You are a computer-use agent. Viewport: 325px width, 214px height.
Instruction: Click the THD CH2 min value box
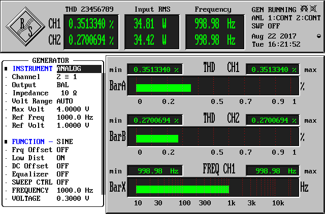click(x=155, y=120)
